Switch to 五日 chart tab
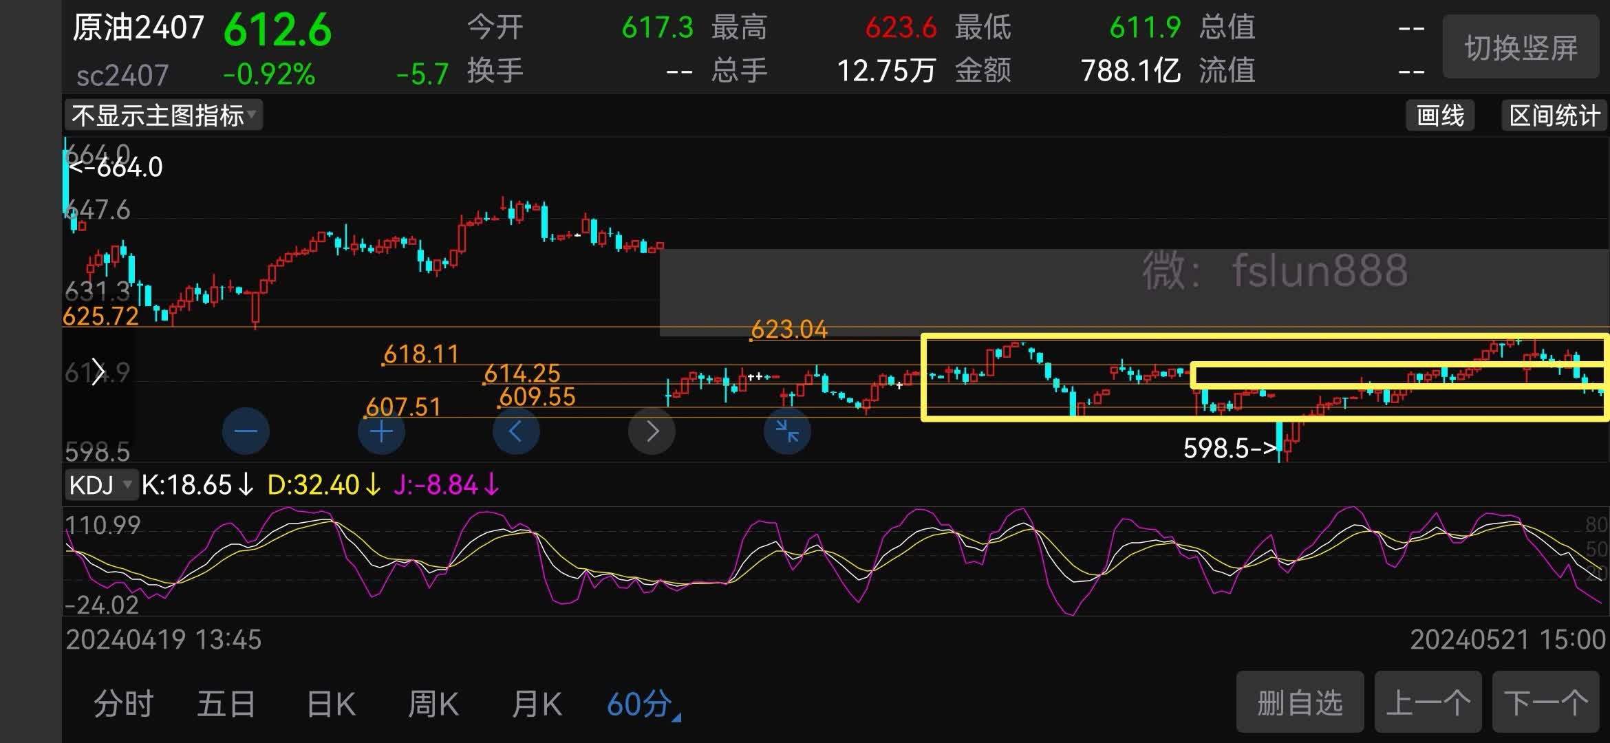 [226, 704]
